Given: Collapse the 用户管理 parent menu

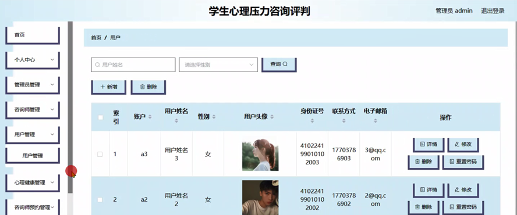Looking at the screenshot, I should (x=33, y=135).
